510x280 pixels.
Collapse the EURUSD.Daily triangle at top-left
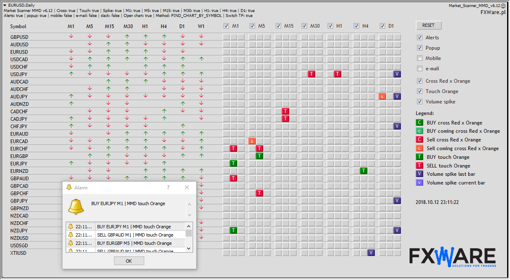point(5,5)
